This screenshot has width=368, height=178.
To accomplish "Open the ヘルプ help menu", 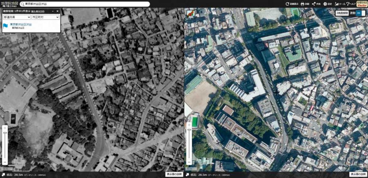I will (x=351, y=4).
